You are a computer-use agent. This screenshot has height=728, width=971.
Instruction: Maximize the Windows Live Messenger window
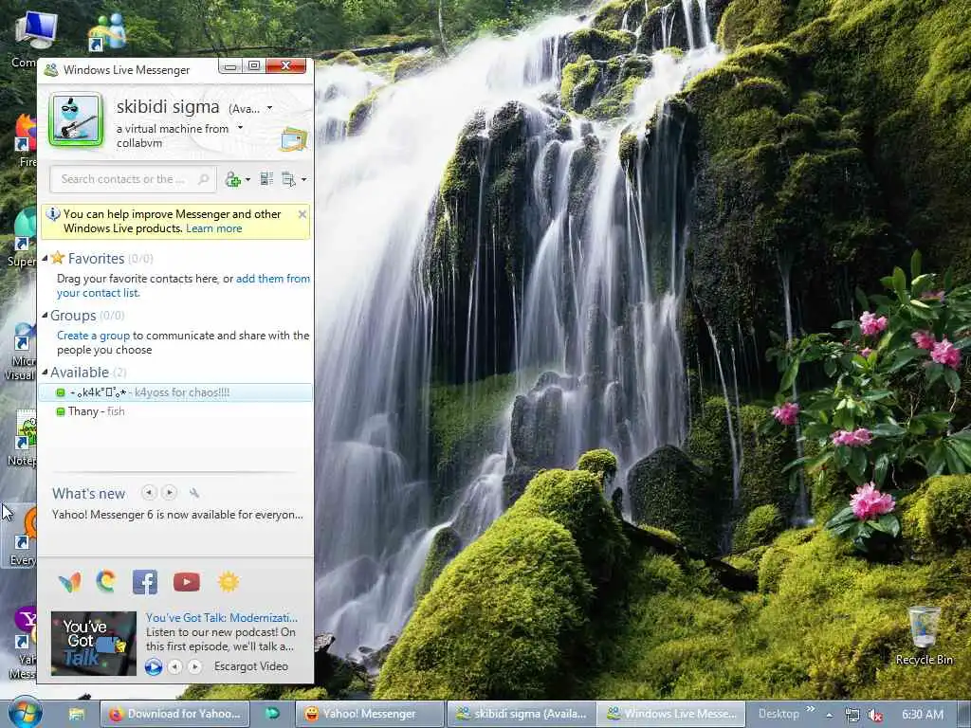pyautogui.click(x=254, y=66)
